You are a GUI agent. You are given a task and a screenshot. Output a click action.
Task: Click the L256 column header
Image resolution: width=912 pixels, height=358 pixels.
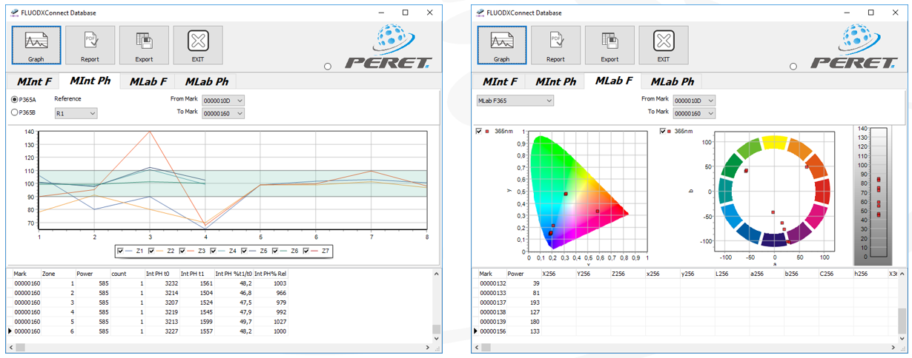731,273
